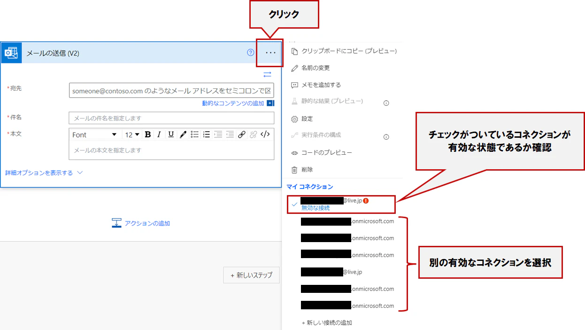
Task: Insert a bulleted list in the body
Action: coord(194,134)
